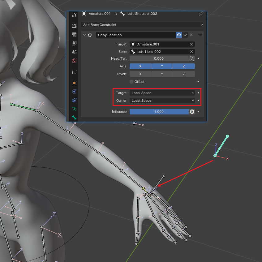Open the Tool properties tab
This screenshot has width=262, height=262.
74,15
